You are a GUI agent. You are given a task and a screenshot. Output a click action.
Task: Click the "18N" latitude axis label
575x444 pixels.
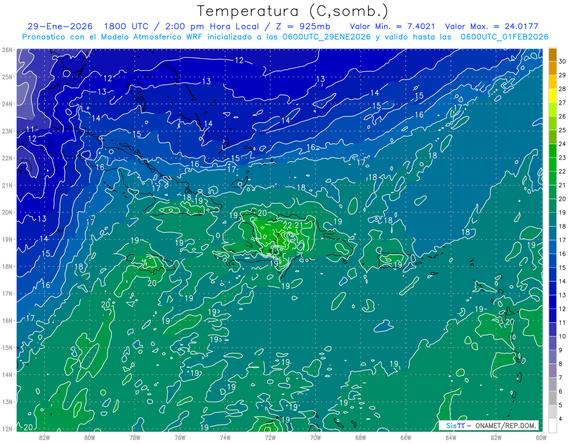click(x=7, y=266)
